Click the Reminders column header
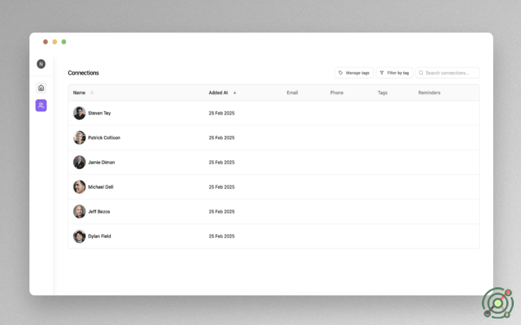 point(429,93)
